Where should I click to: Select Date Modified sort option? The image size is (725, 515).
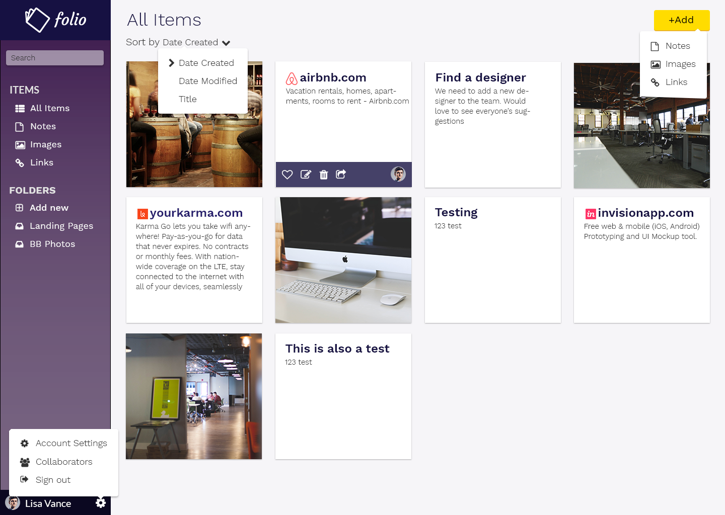pos(208,81)
